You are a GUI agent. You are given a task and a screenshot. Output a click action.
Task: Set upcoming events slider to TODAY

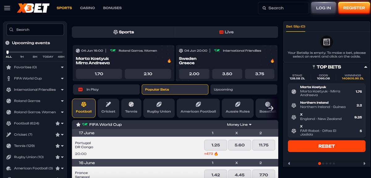pos(48,57)
